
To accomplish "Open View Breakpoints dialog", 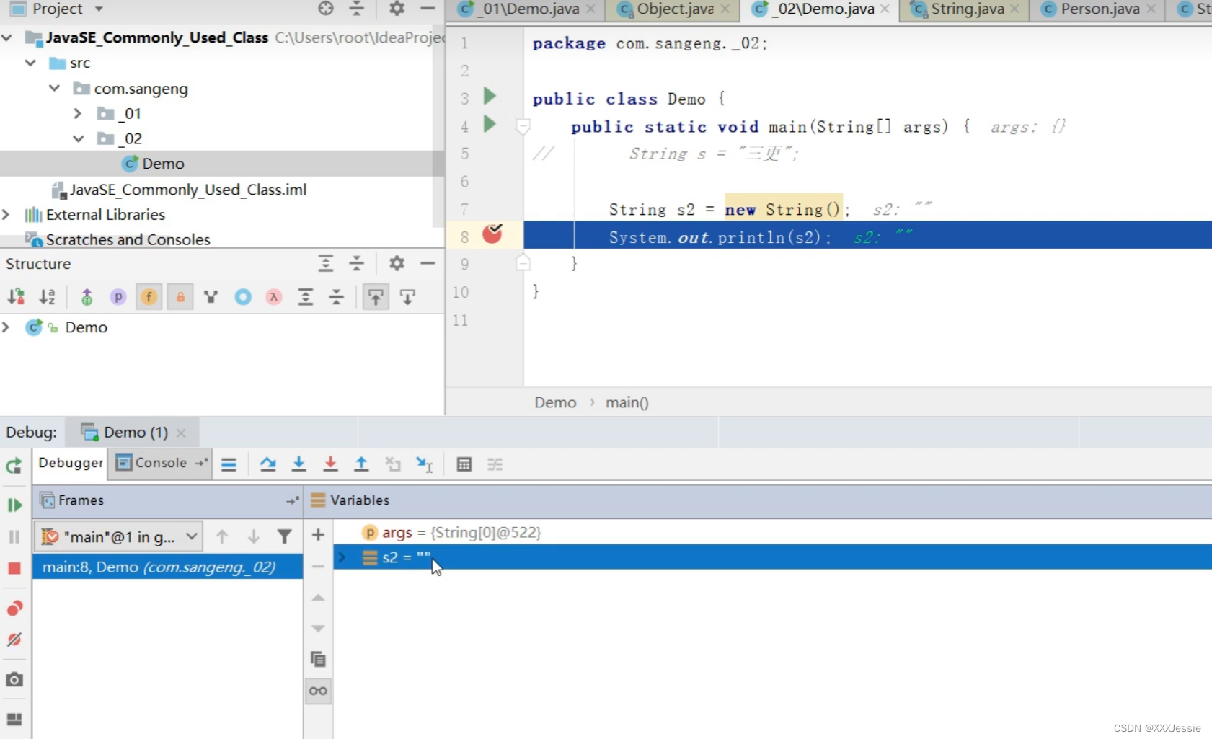I will [14, 609].
